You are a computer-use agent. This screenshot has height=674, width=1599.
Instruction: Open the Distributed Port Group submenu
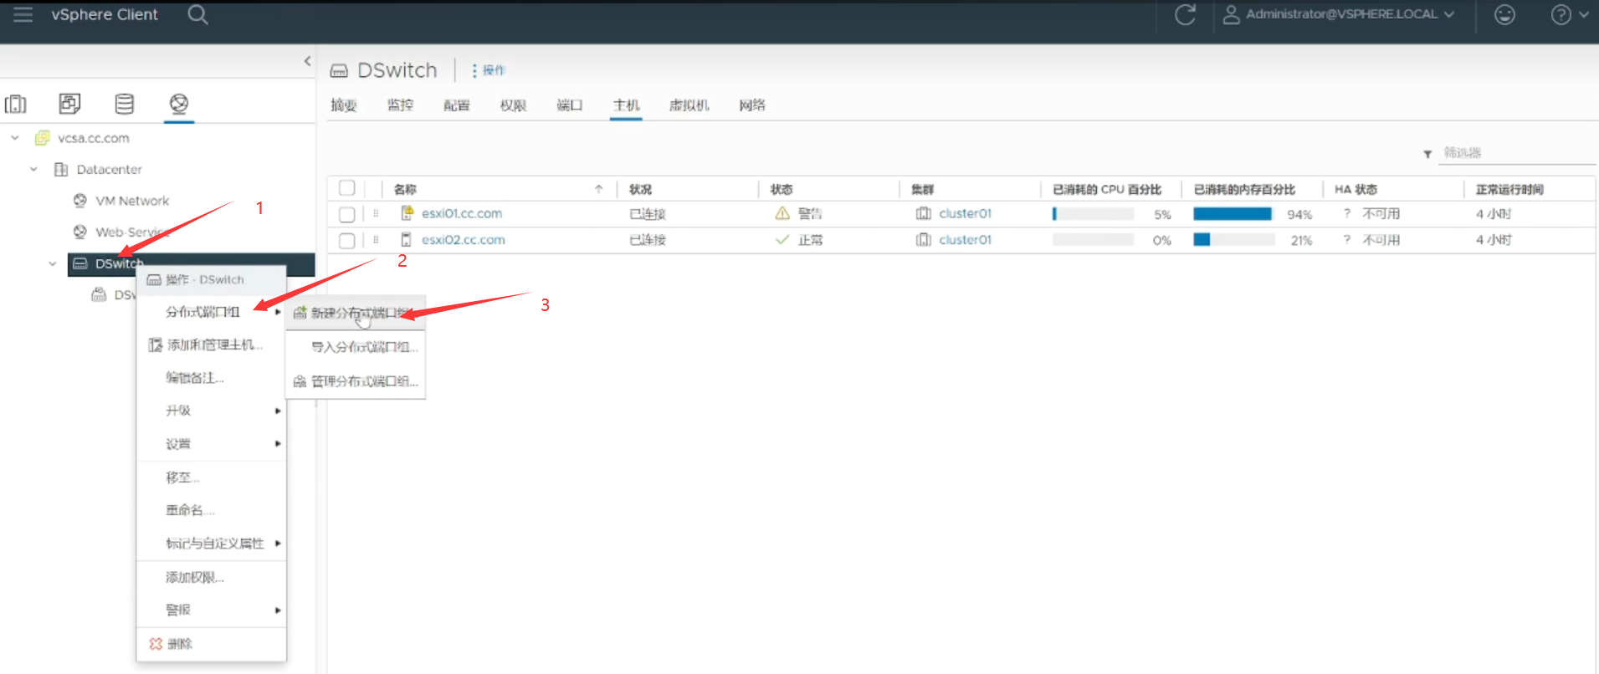[x=212, y=312]
